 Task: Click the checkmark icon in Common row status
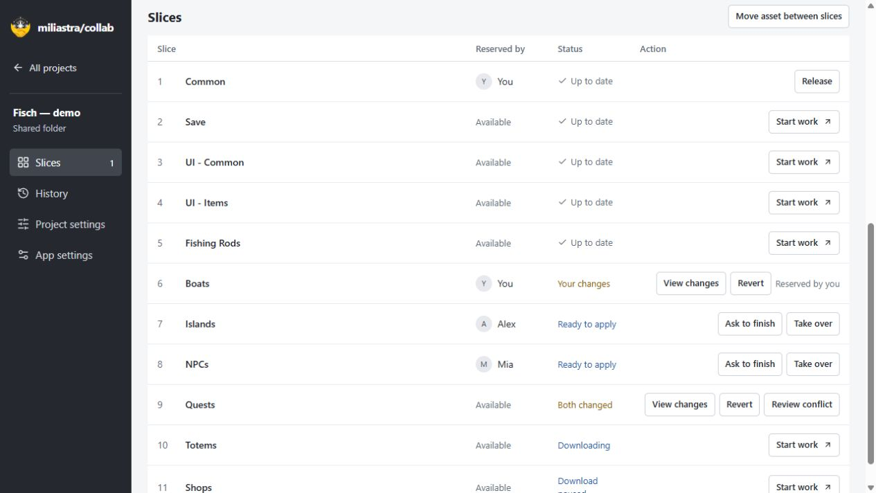click(x=562, y=81)
